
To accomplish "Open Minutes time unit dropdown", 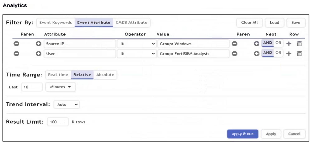I will pyautogui.click(x=61, y=87).
